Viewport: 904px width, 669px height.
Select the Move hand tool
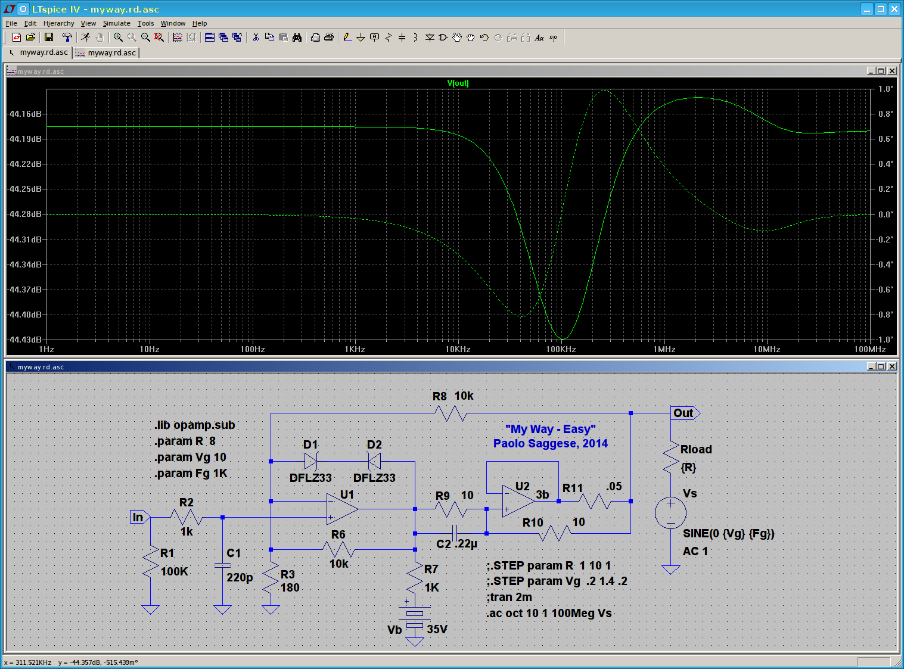coord(457,38)
